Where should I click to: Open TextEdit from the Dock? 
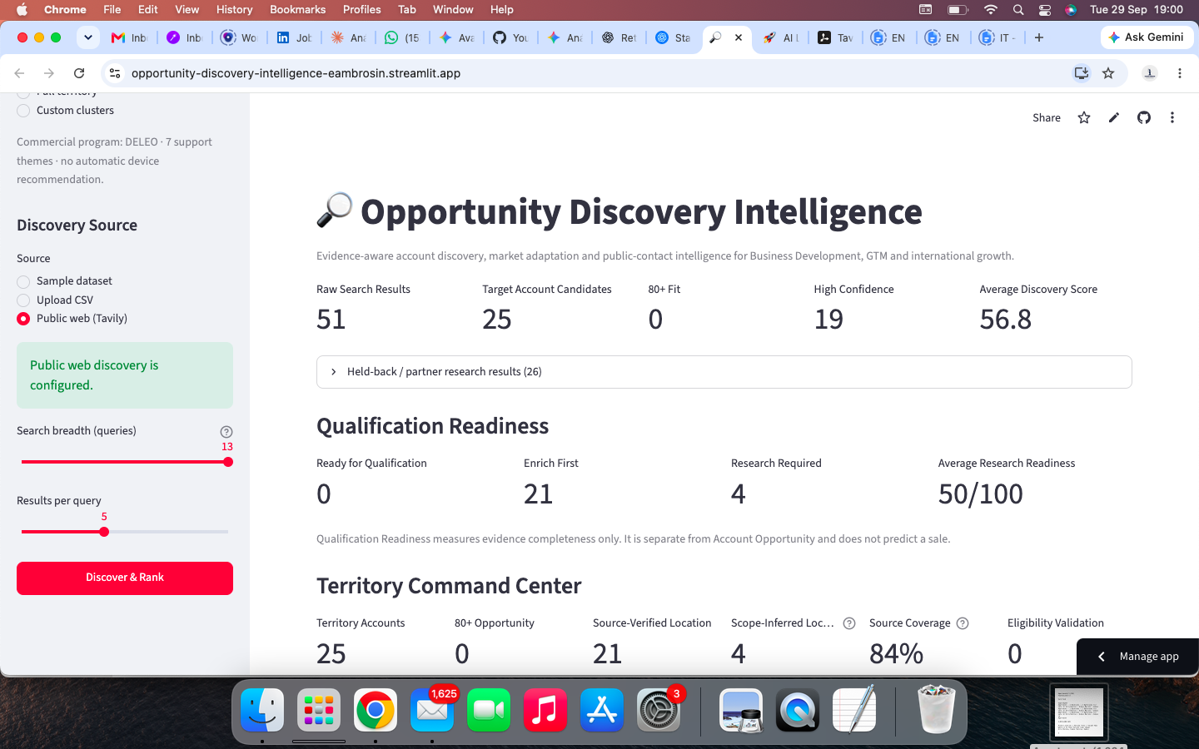854,710
